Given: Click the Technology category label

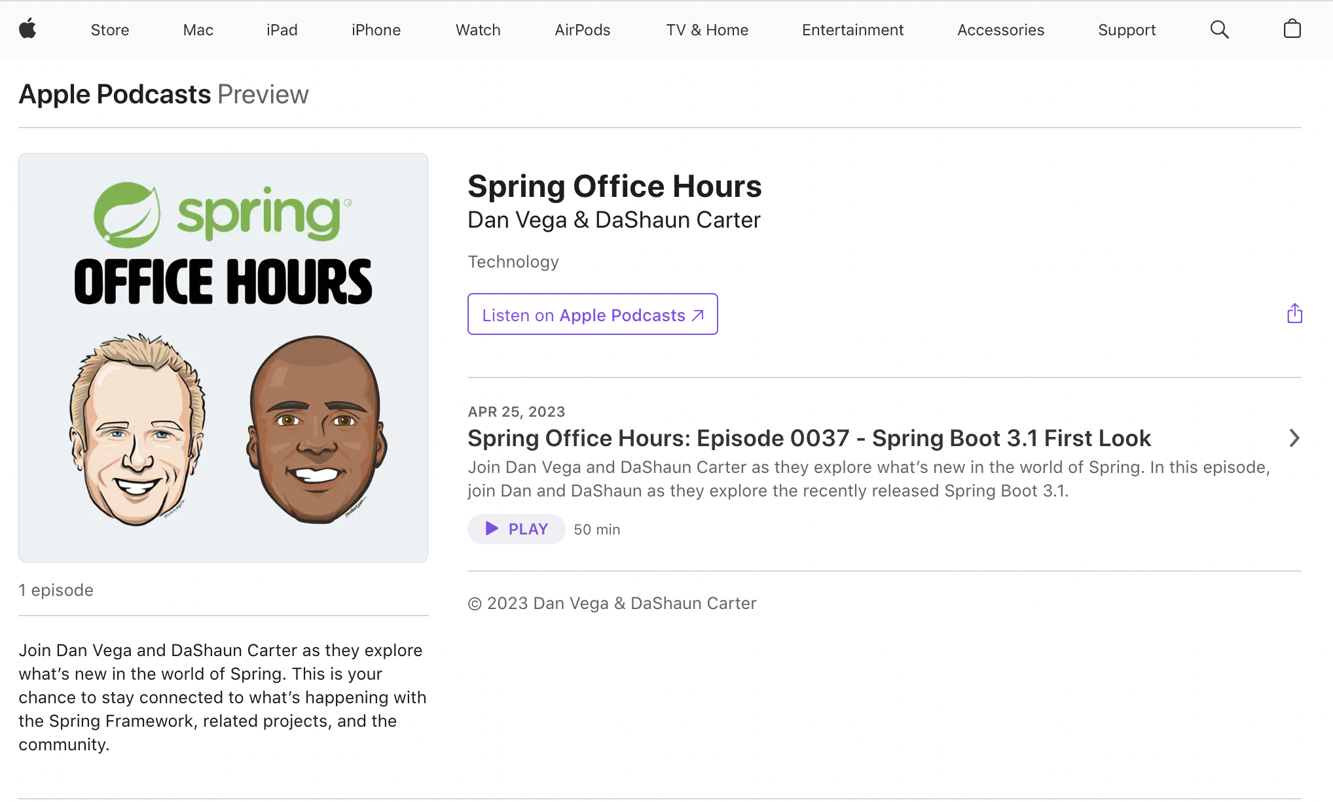Looking at the screenshot, I should [x=513, y=262].
